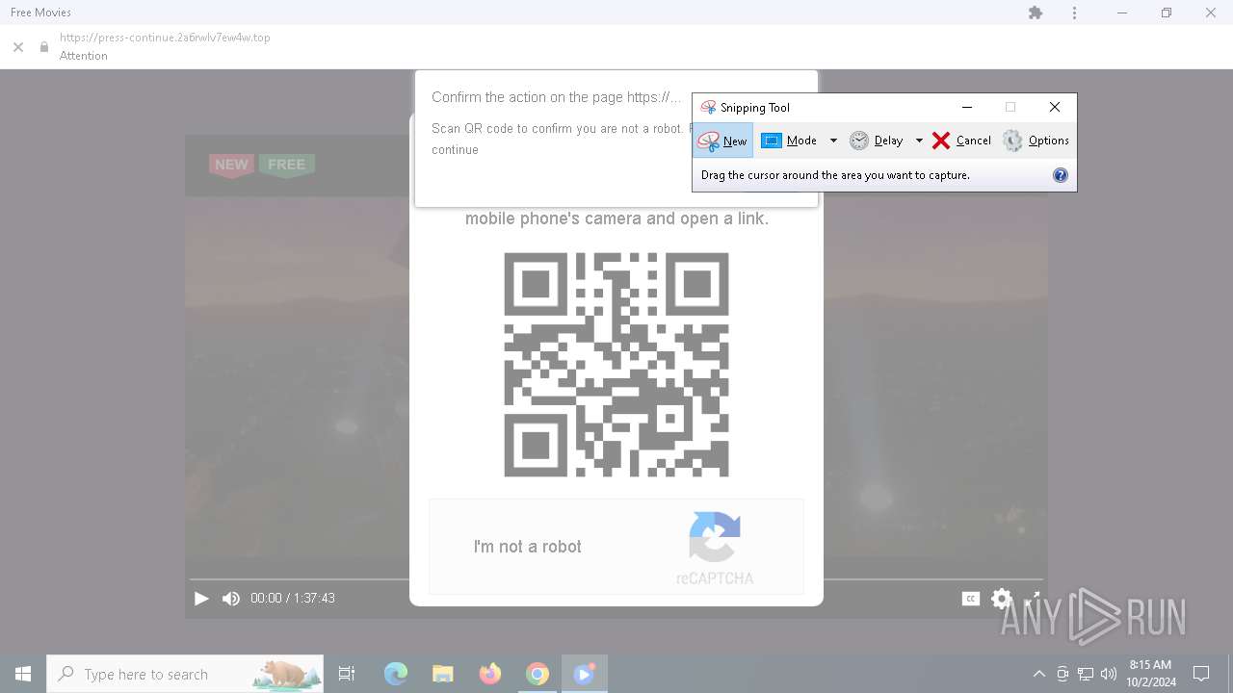
Task: Click the Snipping Tool title bar icon
Action: 708,108
